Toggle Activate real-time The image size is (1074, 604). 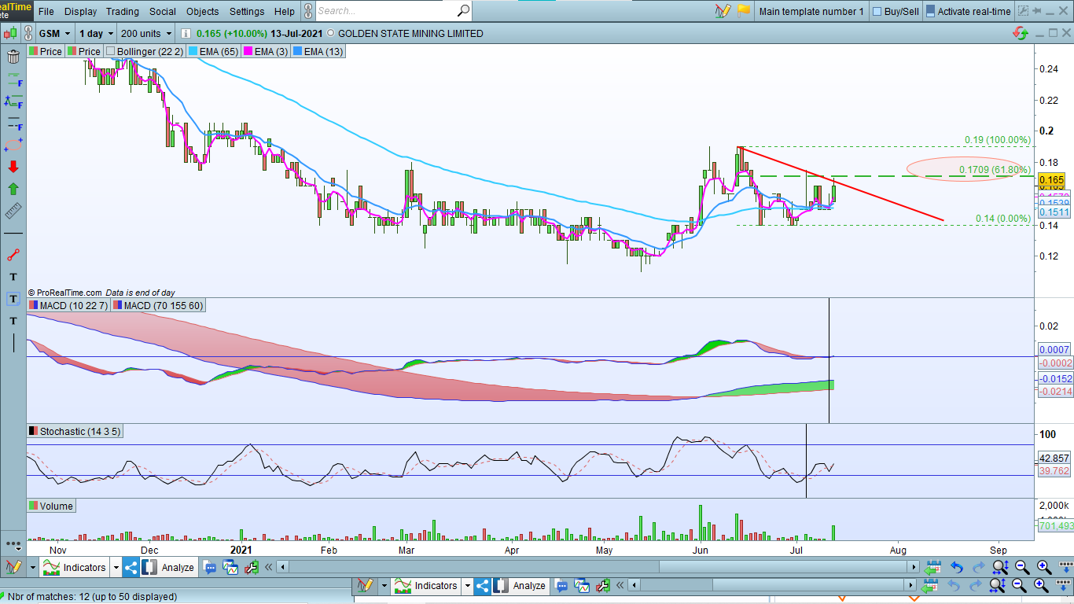[968, 11]
